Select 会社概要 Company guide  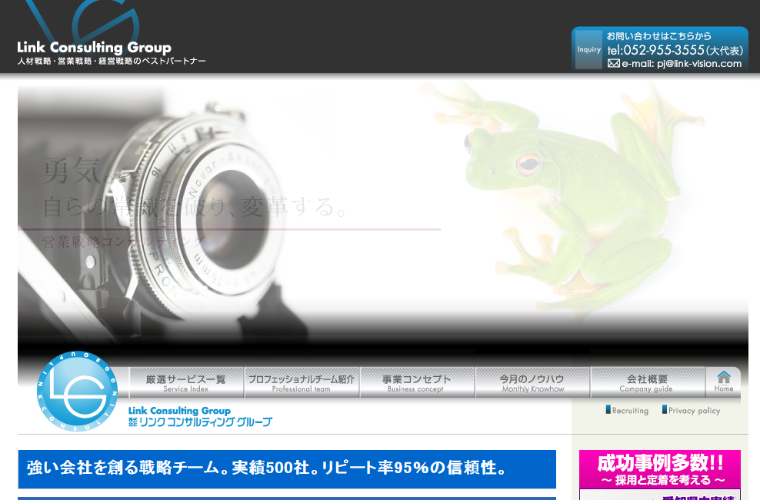647,382
